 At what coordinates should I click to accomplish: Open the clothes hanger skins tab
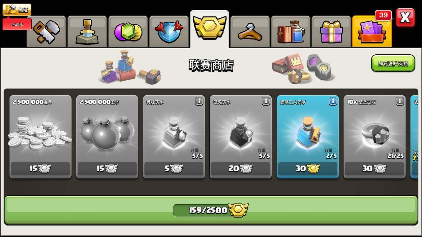pos(250,32)
